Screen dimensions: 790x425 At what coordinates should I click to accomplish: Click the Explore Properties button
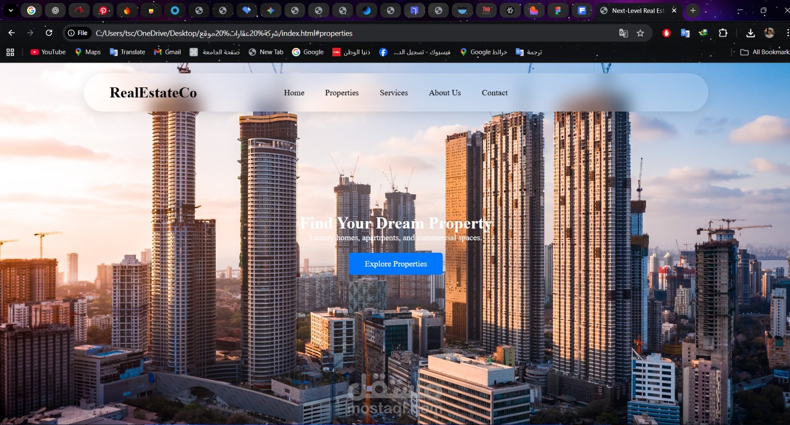396,264
